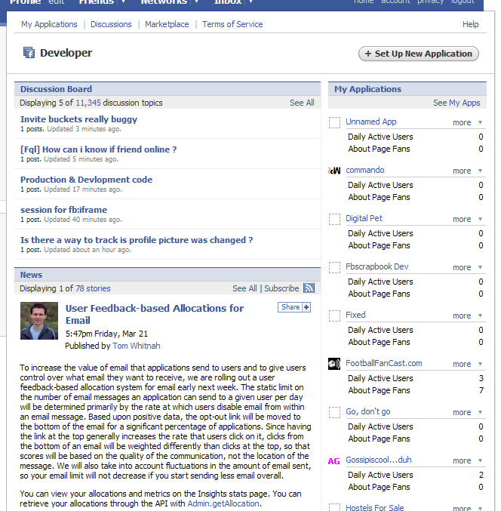Click the See My Apps link
This screenshot has height=511, width=501.
point(456,103)
